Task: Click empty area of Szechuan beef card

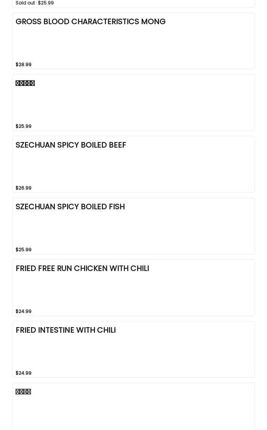Action: pos(170,167)
